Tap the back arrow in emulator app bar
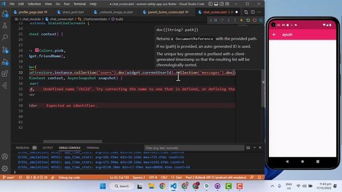This screenshot has height=192, width=342. pyautogui.click(x=274, y=35)
